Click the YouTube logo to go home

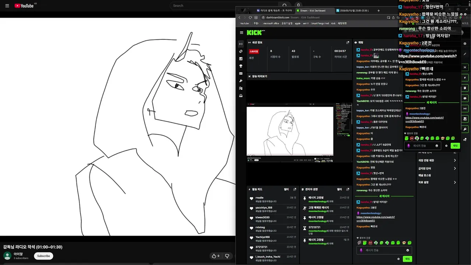pos(24,6)
